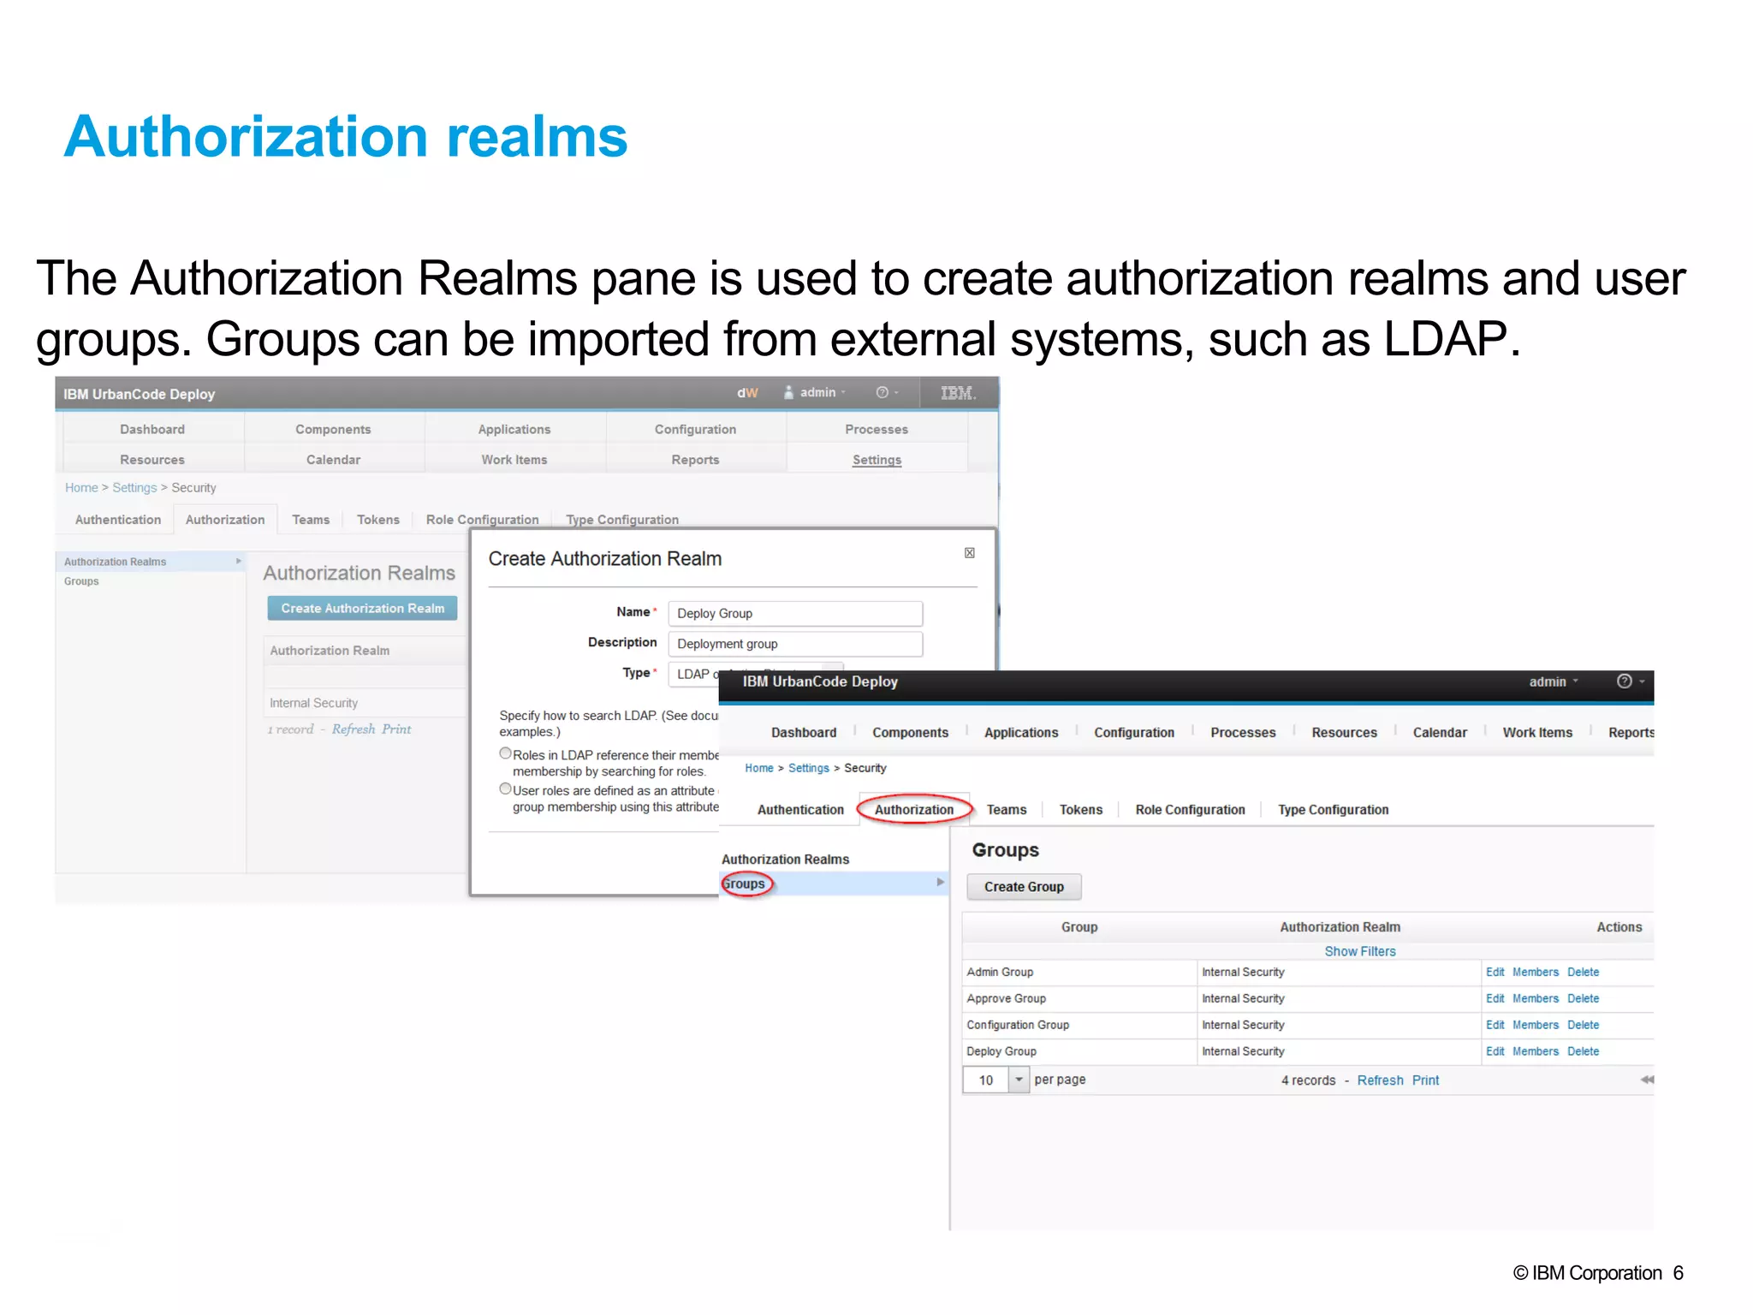
Task: Click the Name field containing Deploy Group
Action: coord(795,613)
